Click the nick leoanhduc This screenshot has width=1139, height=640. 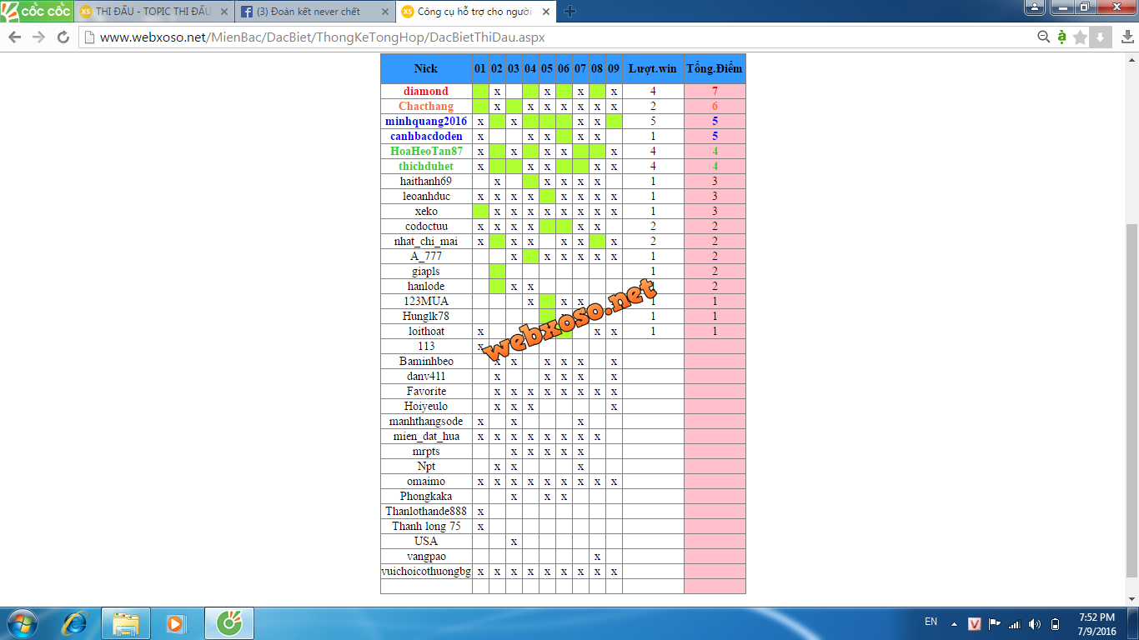[426, 197]
